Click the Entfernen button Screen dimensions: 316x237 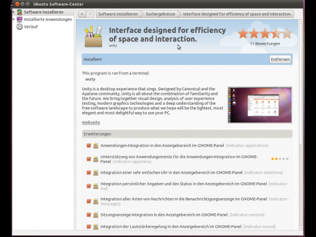[280, 59]
